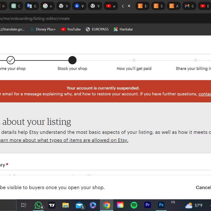Open the YouTube bookmark

coord(71,29)
